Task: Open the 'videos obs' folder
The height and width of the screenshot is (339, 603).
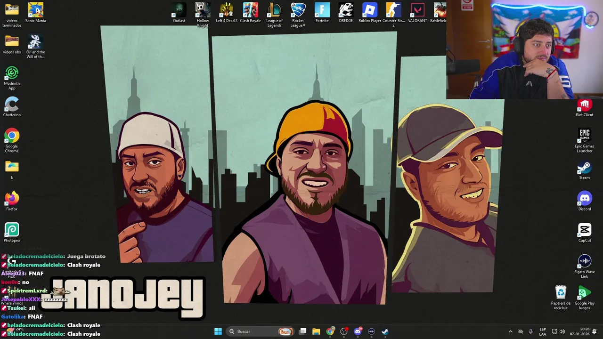Action: [12, 44]
